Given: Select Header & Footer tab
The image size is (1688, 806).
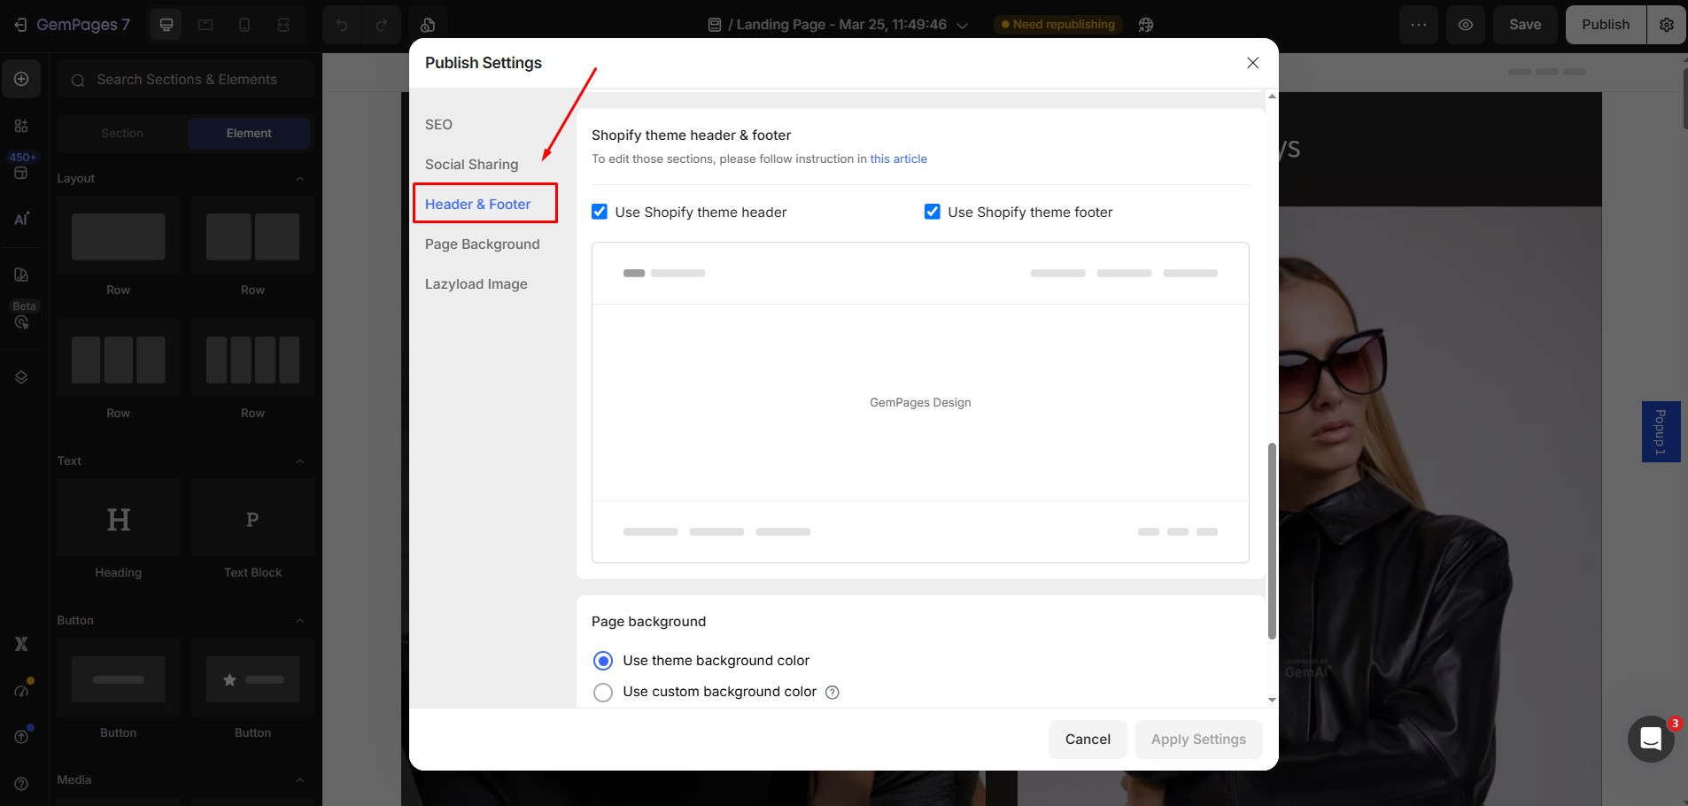Looking at the screenshot, I should click(x=477, y=204).
